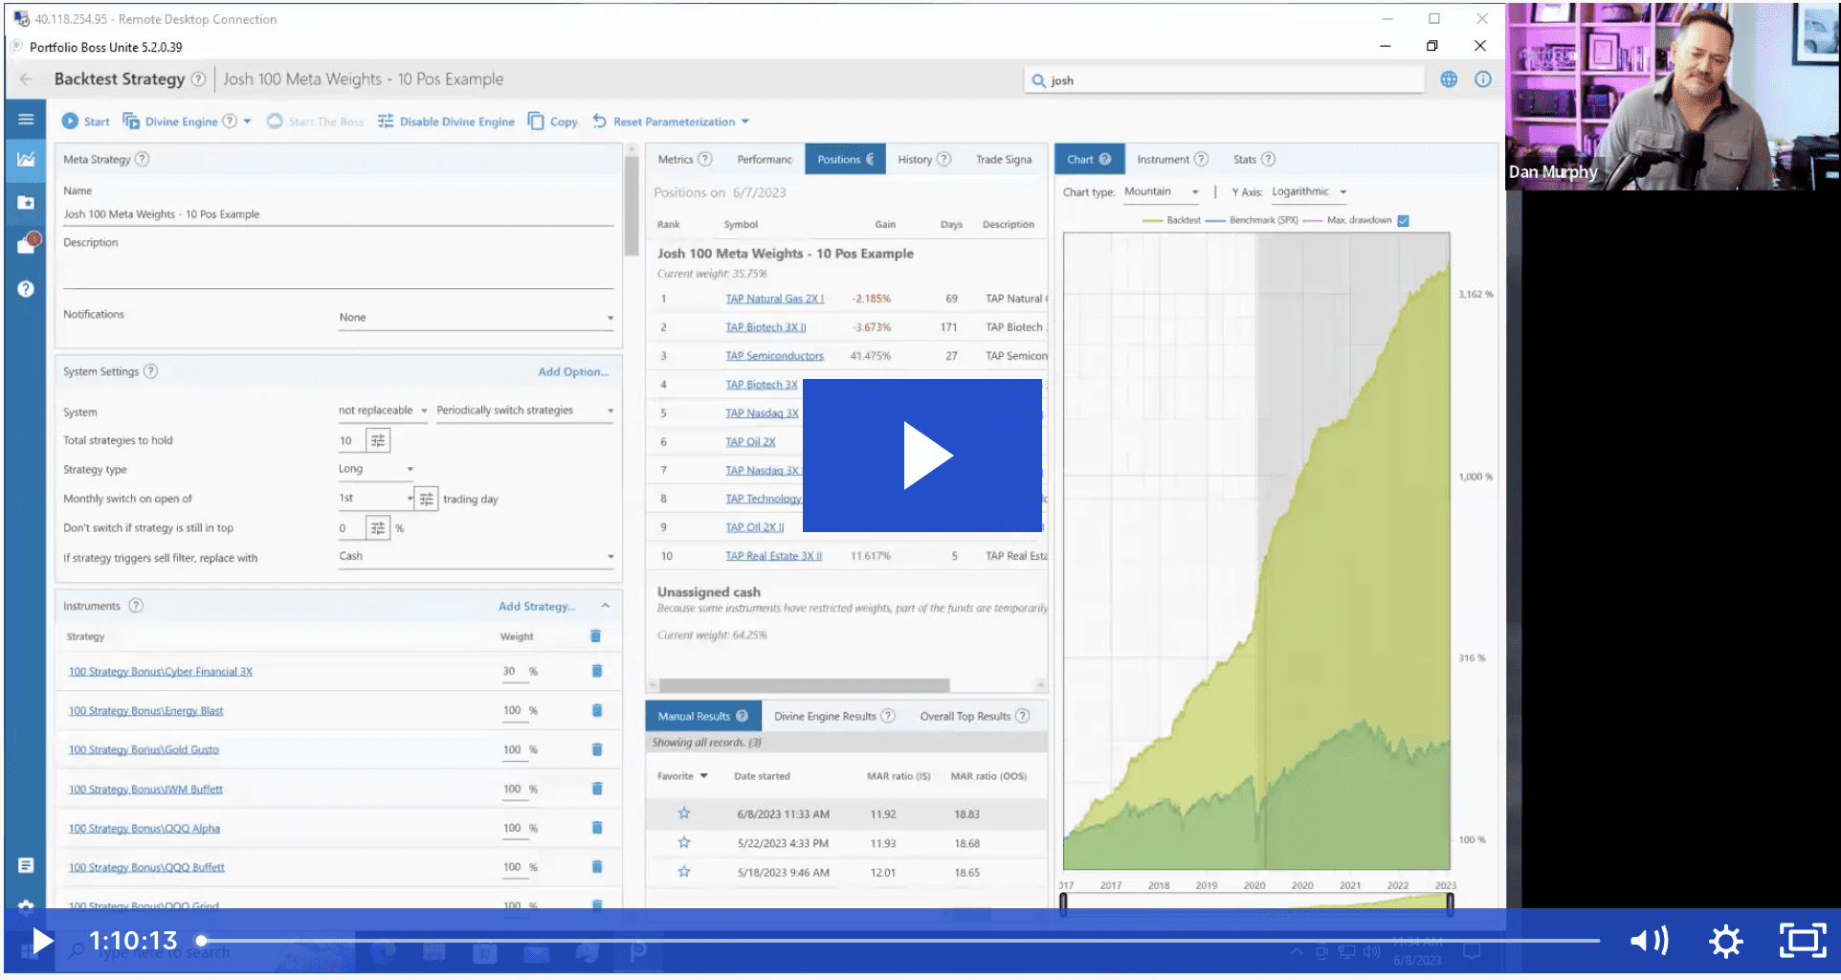Click the back arrow beside Backtest Strategy

coord(27,79)
